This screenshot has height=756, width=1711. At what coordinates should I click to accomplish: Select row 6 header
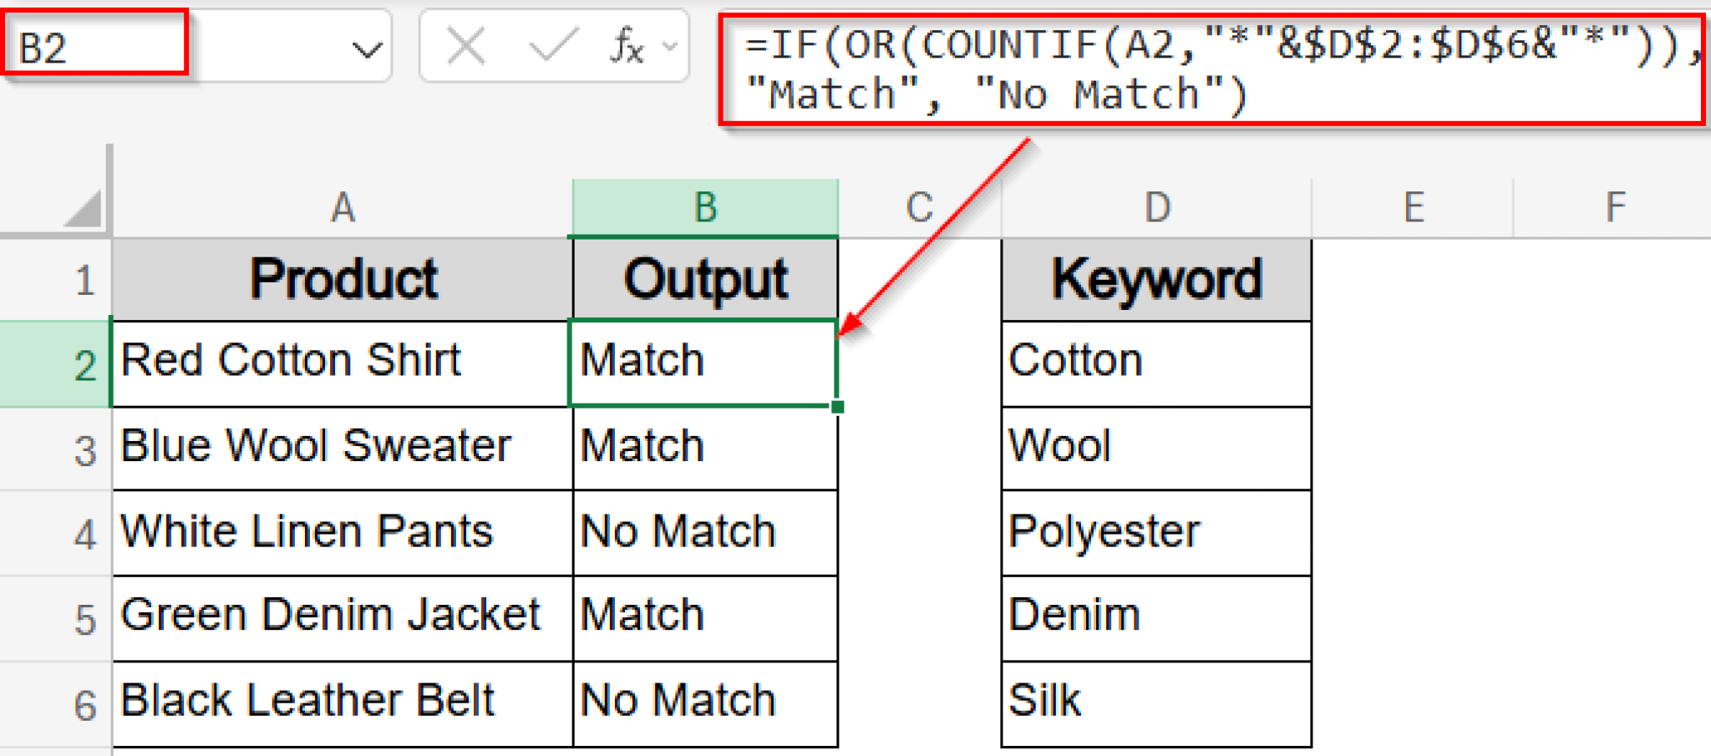click(x=82, y=702)
